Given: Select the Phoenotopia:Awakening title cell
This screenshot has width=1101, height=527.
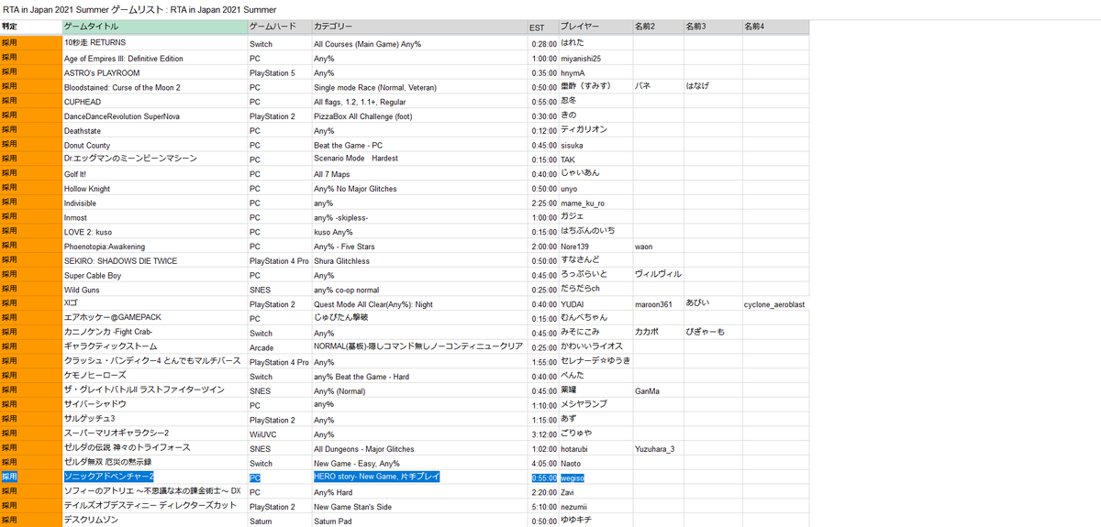Looking at the screenshot, I should click(154, 247).
